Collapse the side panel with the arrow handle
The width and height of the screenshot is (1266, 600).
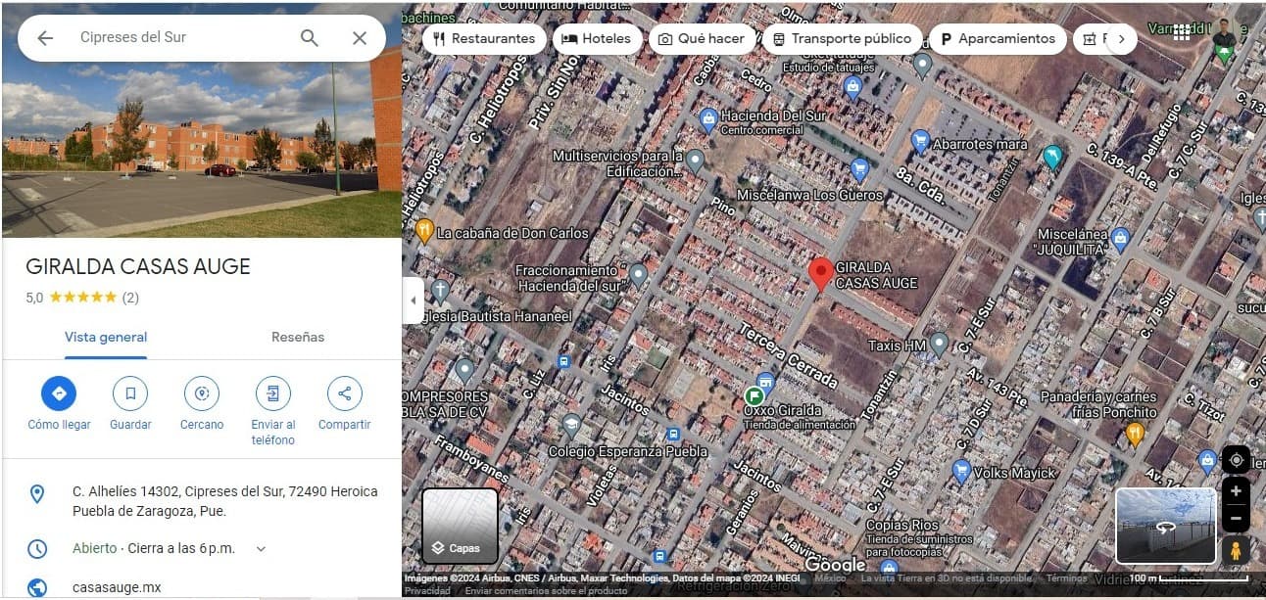point(413,300)
